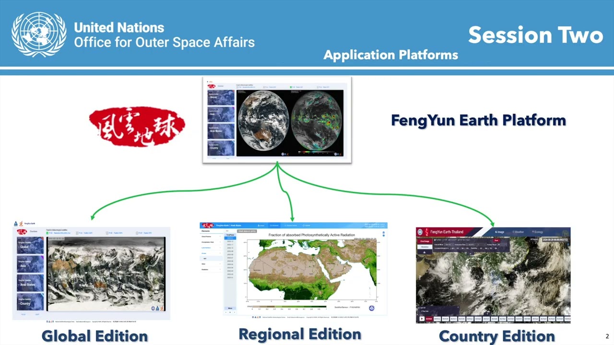
Task: Click the red logo in Regional Edition header
Action: click(x=208, y=225)
